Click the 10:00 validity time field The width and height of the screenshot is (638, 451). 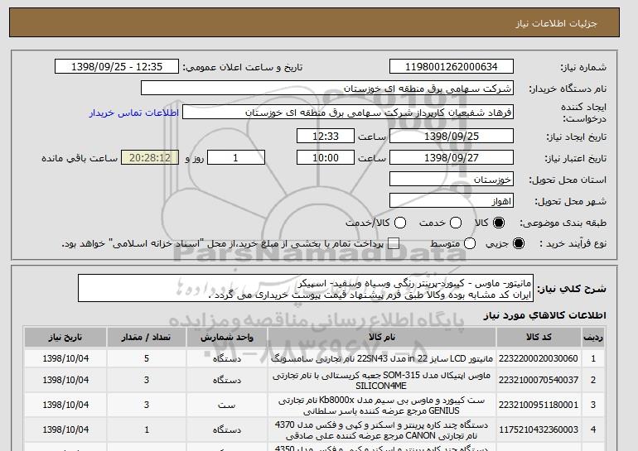click(x=326, y=157)
